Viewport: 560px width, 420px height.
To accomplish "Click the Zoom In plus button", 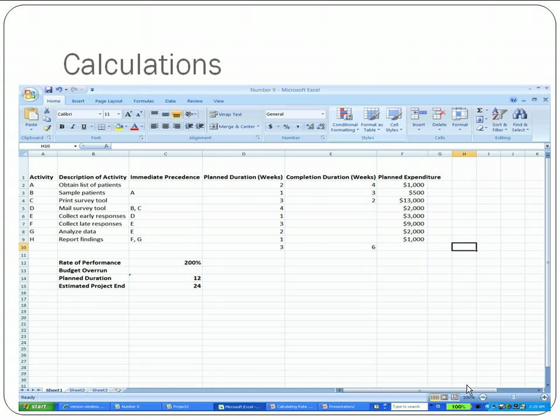I will point(544,397).
